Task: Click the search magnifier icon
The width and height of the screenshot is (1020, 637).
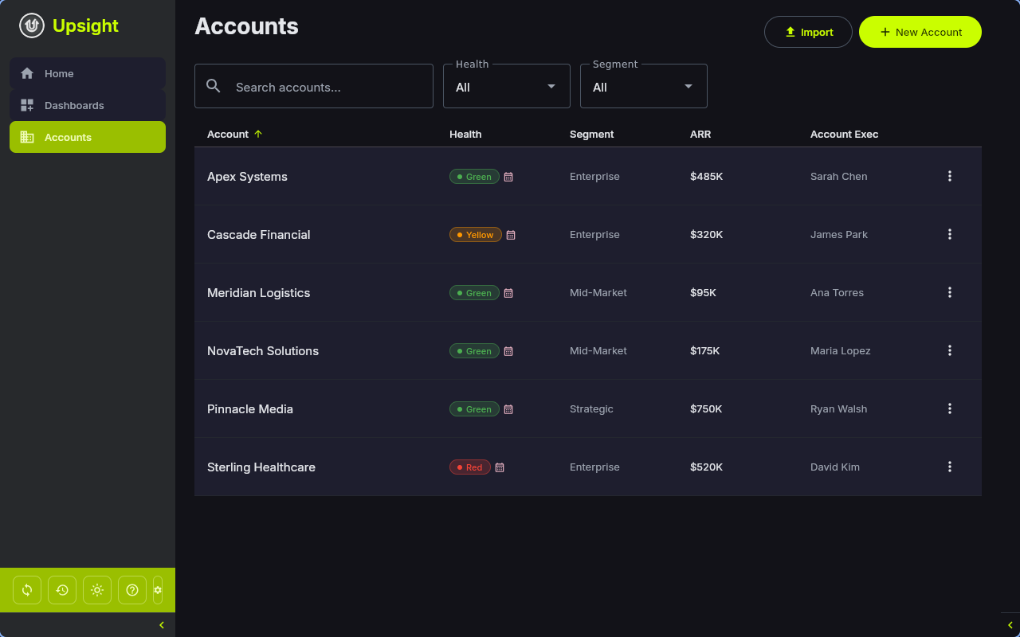Action: pyautogui.click(x=213, y=85)
